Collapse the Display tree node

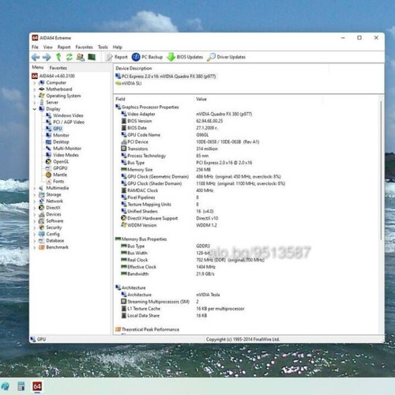click(x=35, y=109)
